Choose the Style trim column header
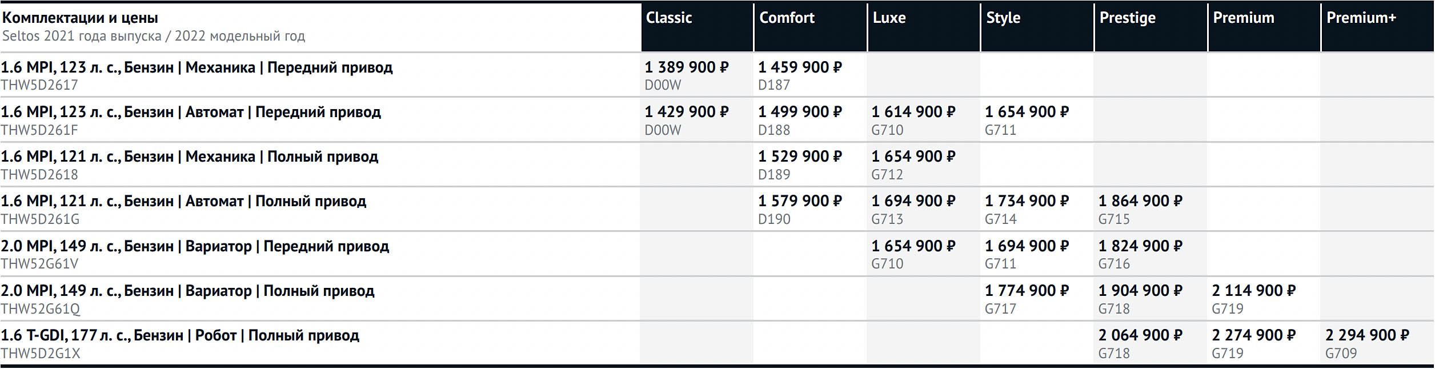The height and width of the screenshot is (369, 1435). point(1003,18)
